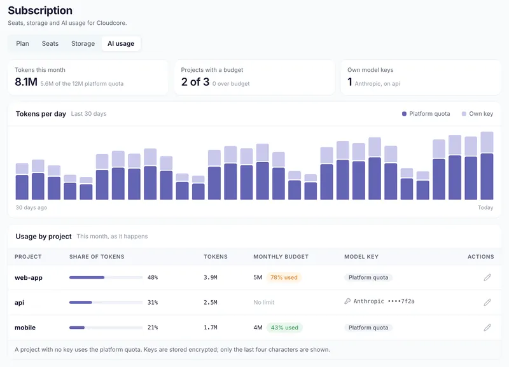Click the 5.6M of the 12M quota text
Screen dimensions: 509x367
pyautogui.click(x=82, y=84)
